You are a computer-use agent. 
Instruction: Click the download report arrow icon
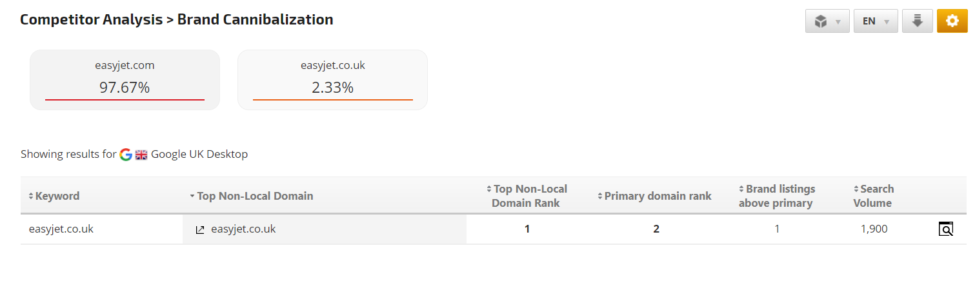pos(917,21)
